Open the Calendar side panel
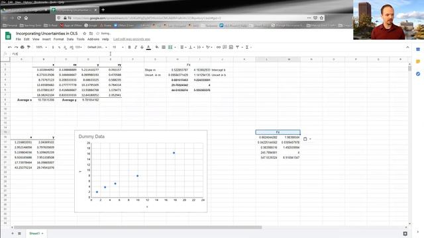This screenshot has height=238, width=424. pos(418,50)
